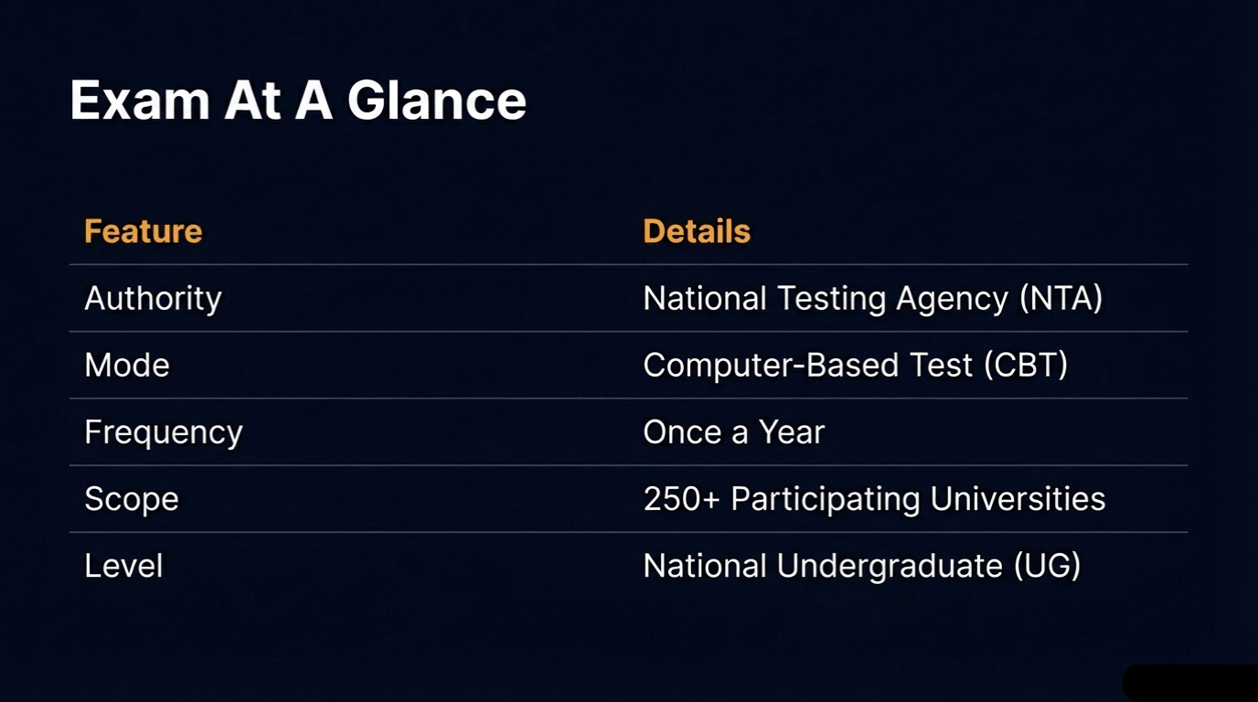
Task: Click the word 'Exam' in title
Action: (140, 100)
